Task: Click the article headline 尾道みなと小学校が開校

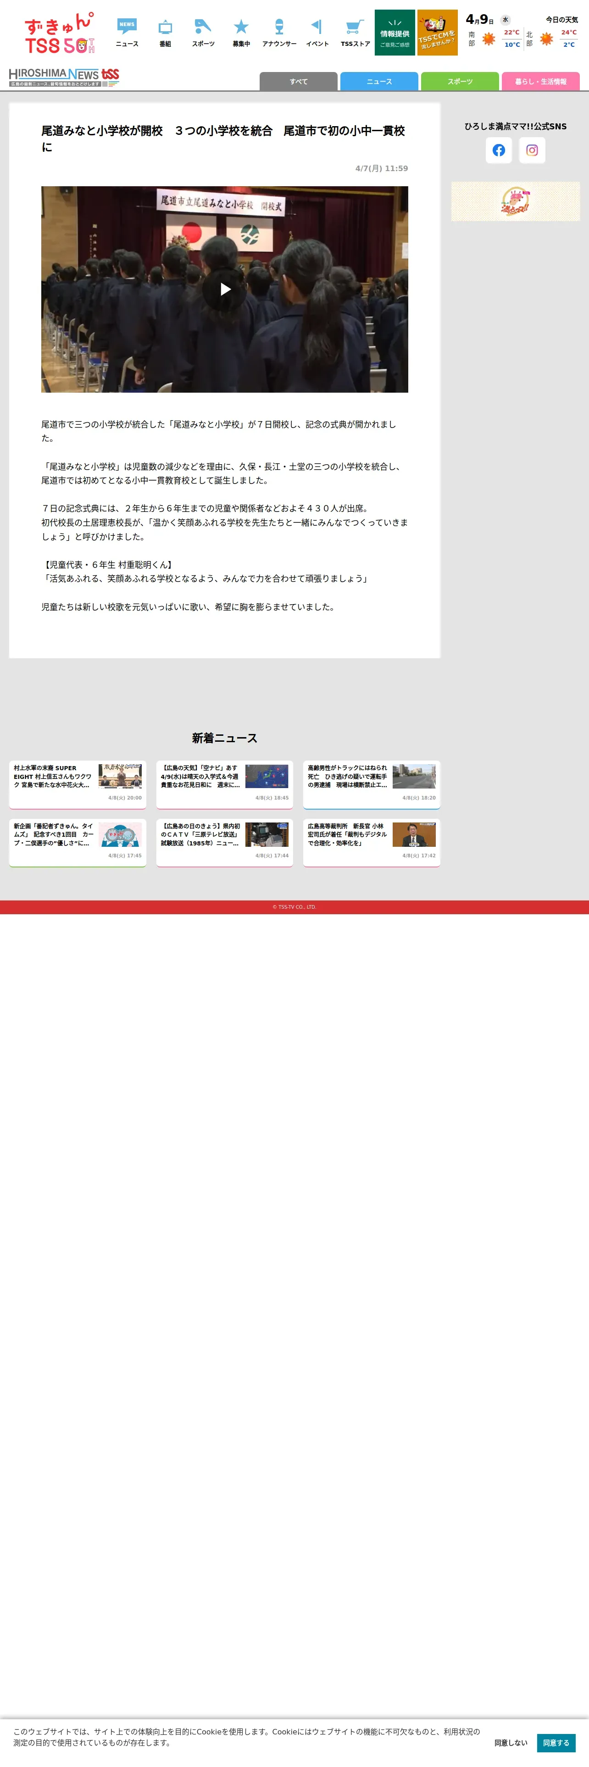Action: point(224,139)
